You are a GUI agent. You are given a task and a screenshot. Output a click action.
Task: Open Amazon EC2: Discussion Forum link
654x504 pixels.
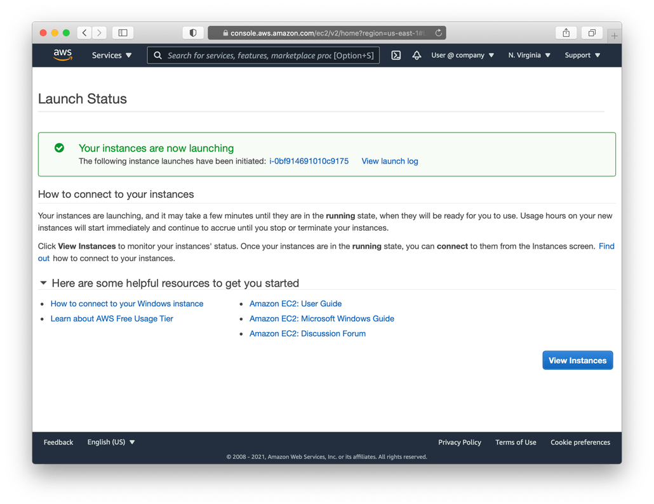click(x=307, y=333)
